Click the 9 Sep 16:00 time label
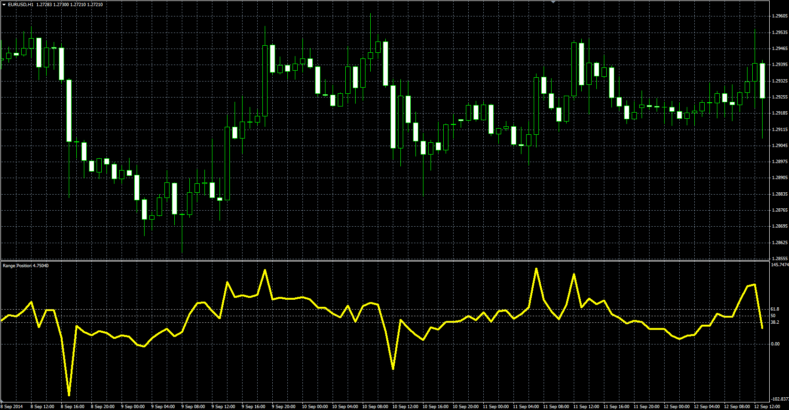 [x=253, y=406]
